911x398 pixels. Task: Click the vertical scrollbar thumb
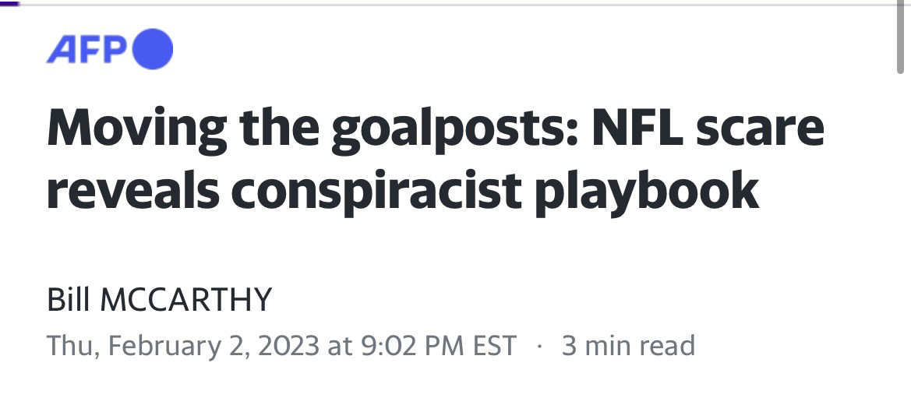901,37
